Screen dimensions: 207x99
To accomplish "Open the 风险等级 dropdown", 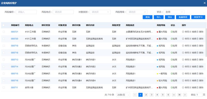I will point(137,12).
